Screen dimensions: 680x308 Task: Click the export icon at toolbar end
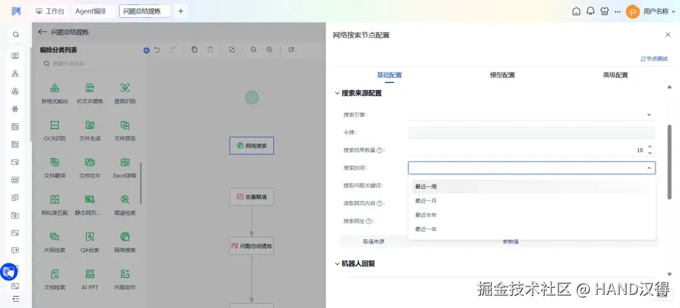292,50
